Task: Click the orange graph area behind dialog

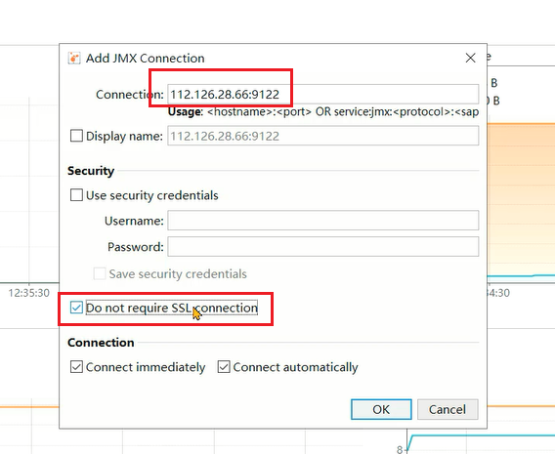Action: tap(521, 198)
